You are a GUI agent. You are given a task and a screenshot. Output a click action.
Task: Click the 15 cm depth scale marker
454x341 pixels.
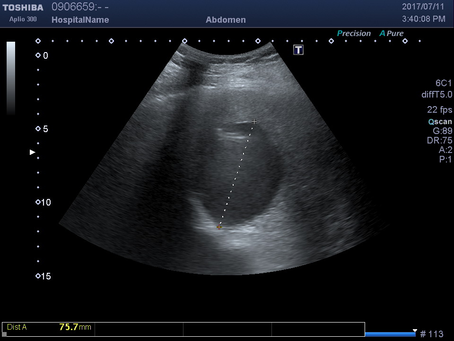click(38, 276)
